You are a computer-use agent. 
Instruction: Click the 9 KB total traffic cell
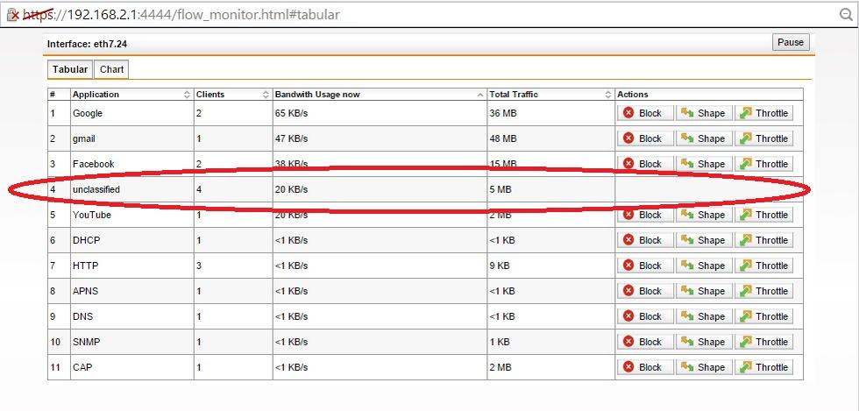pyautogui.click(x=550, y=266)
